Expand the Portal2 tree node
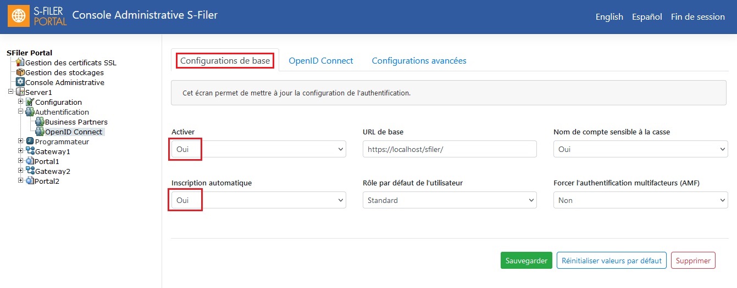The height and width of the screenshot is (288, 737). [21, 180]
